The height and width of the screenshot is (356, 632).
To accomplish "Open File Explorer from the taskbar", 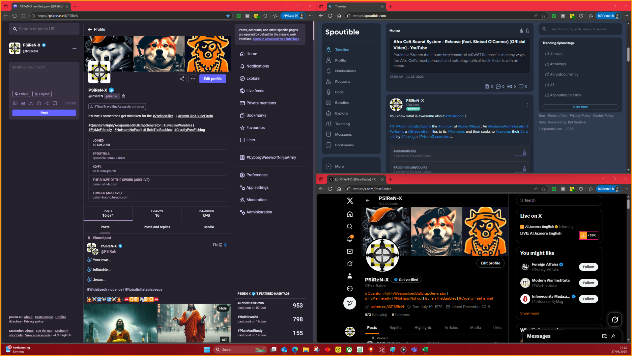I will coord(306,350).
